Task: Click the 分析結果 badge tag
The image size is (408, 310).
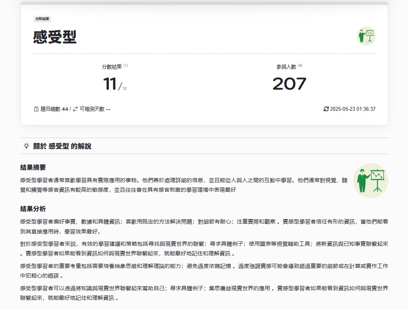Action: (42, 19)
